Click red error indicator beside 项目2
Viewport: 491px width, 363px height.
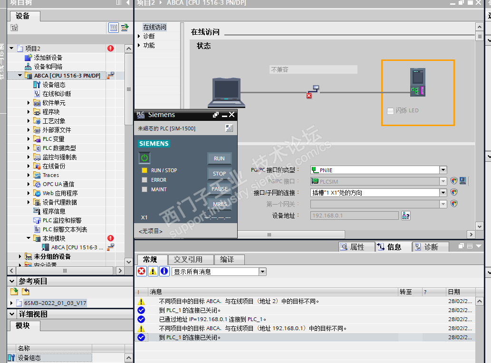(111, 48)
